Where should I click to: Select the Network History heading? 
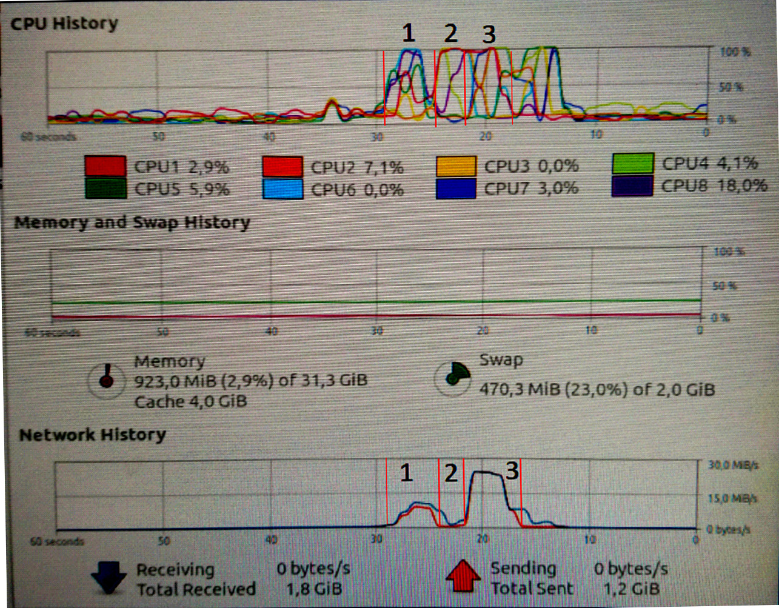pyautogui.click(x=93, y=435)
